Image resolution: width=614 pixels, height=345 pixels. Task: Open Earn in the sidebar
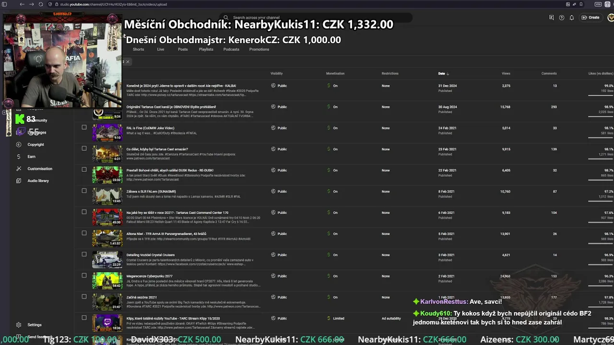(31, 157)
